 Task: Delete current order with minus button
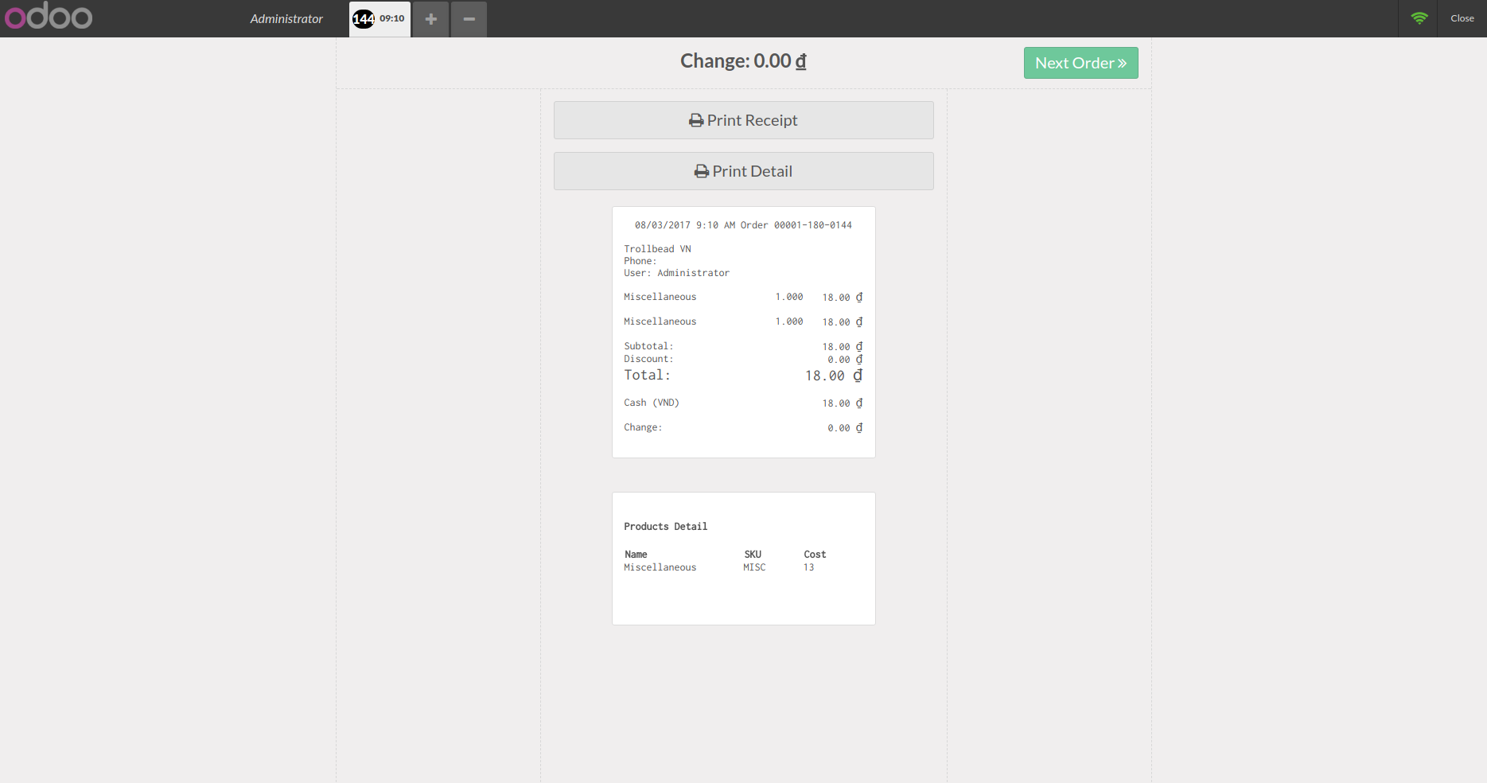[469, 18]
